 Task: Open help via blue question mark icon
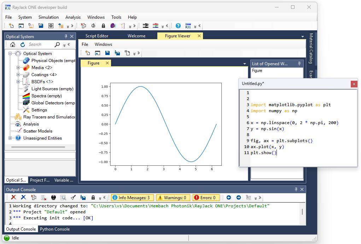[178, 26]
